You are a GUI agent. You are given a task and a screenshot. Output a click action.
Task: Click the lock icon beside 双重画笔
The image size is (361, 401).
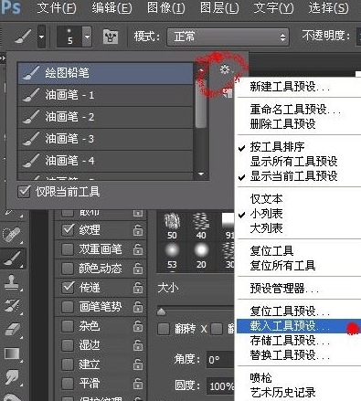click(138, 249)
